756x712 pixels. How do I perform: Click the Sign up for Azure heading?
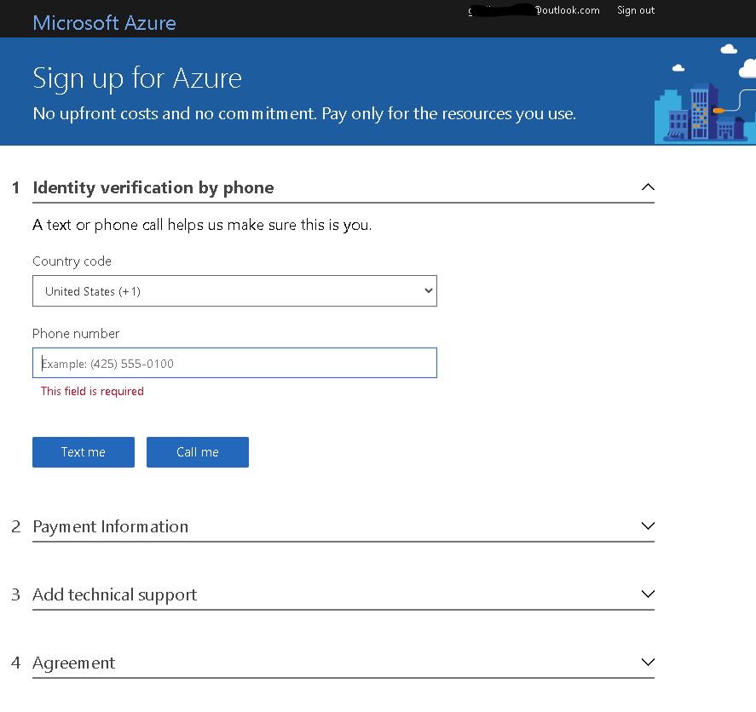(137, 78)
